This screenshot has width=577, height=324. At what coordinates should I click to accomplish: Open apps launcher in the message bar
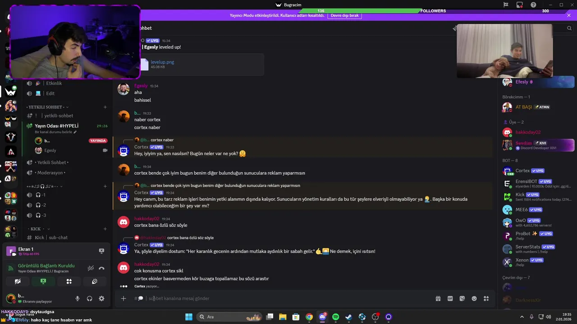pos(486,298)
